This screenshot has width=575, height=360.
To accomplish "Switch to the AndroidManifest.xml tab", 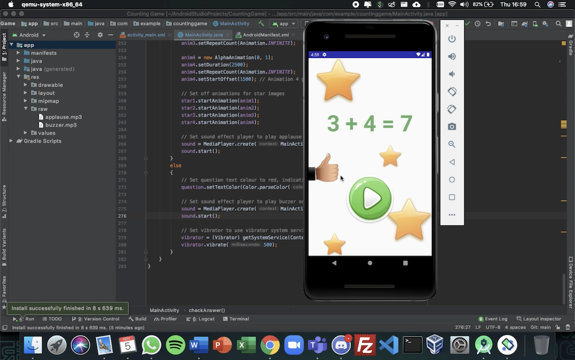I will (266, 35).
